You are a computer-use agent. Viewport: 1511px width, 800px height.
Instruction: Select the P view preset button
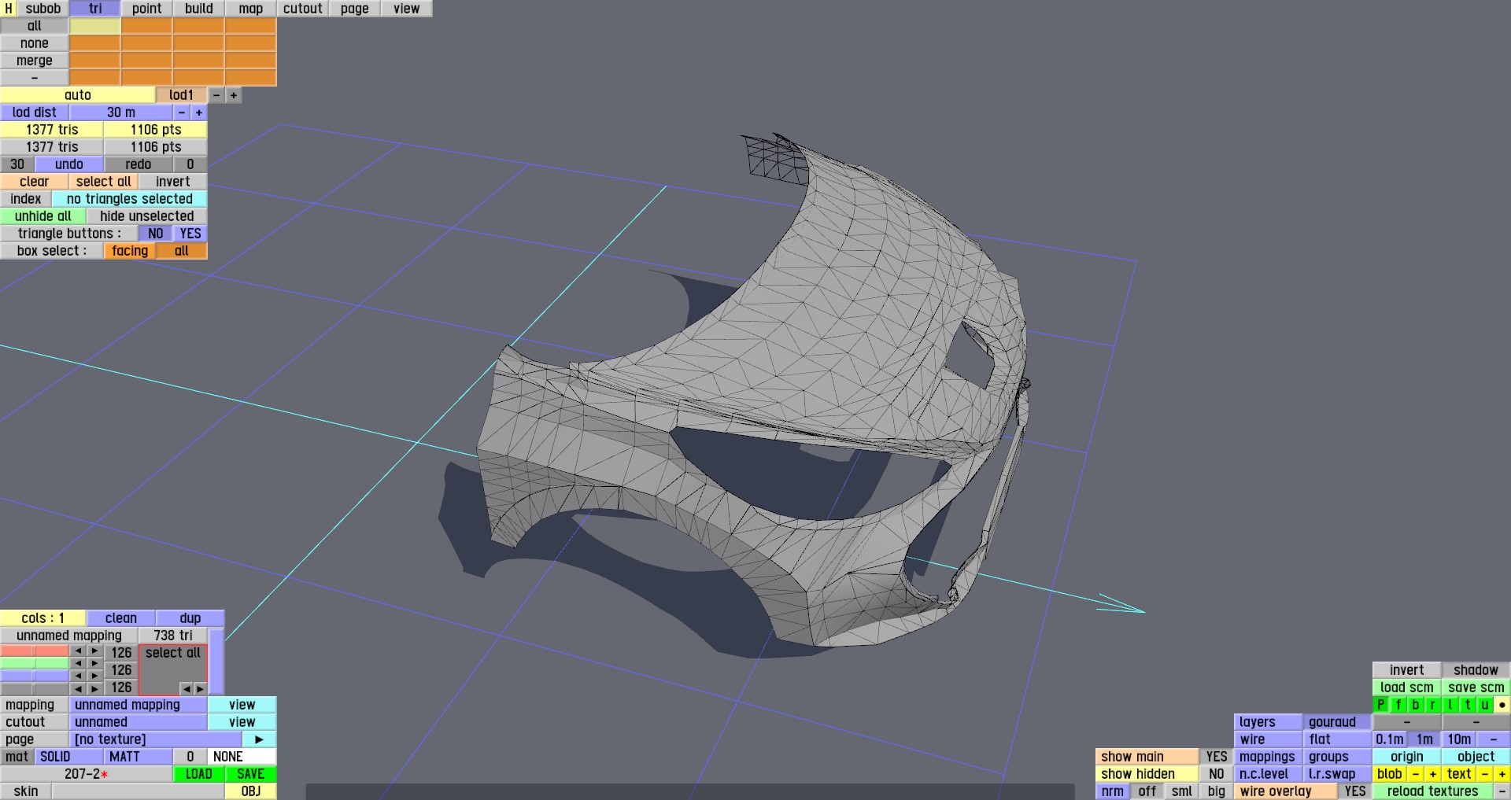pos(1381,705)
